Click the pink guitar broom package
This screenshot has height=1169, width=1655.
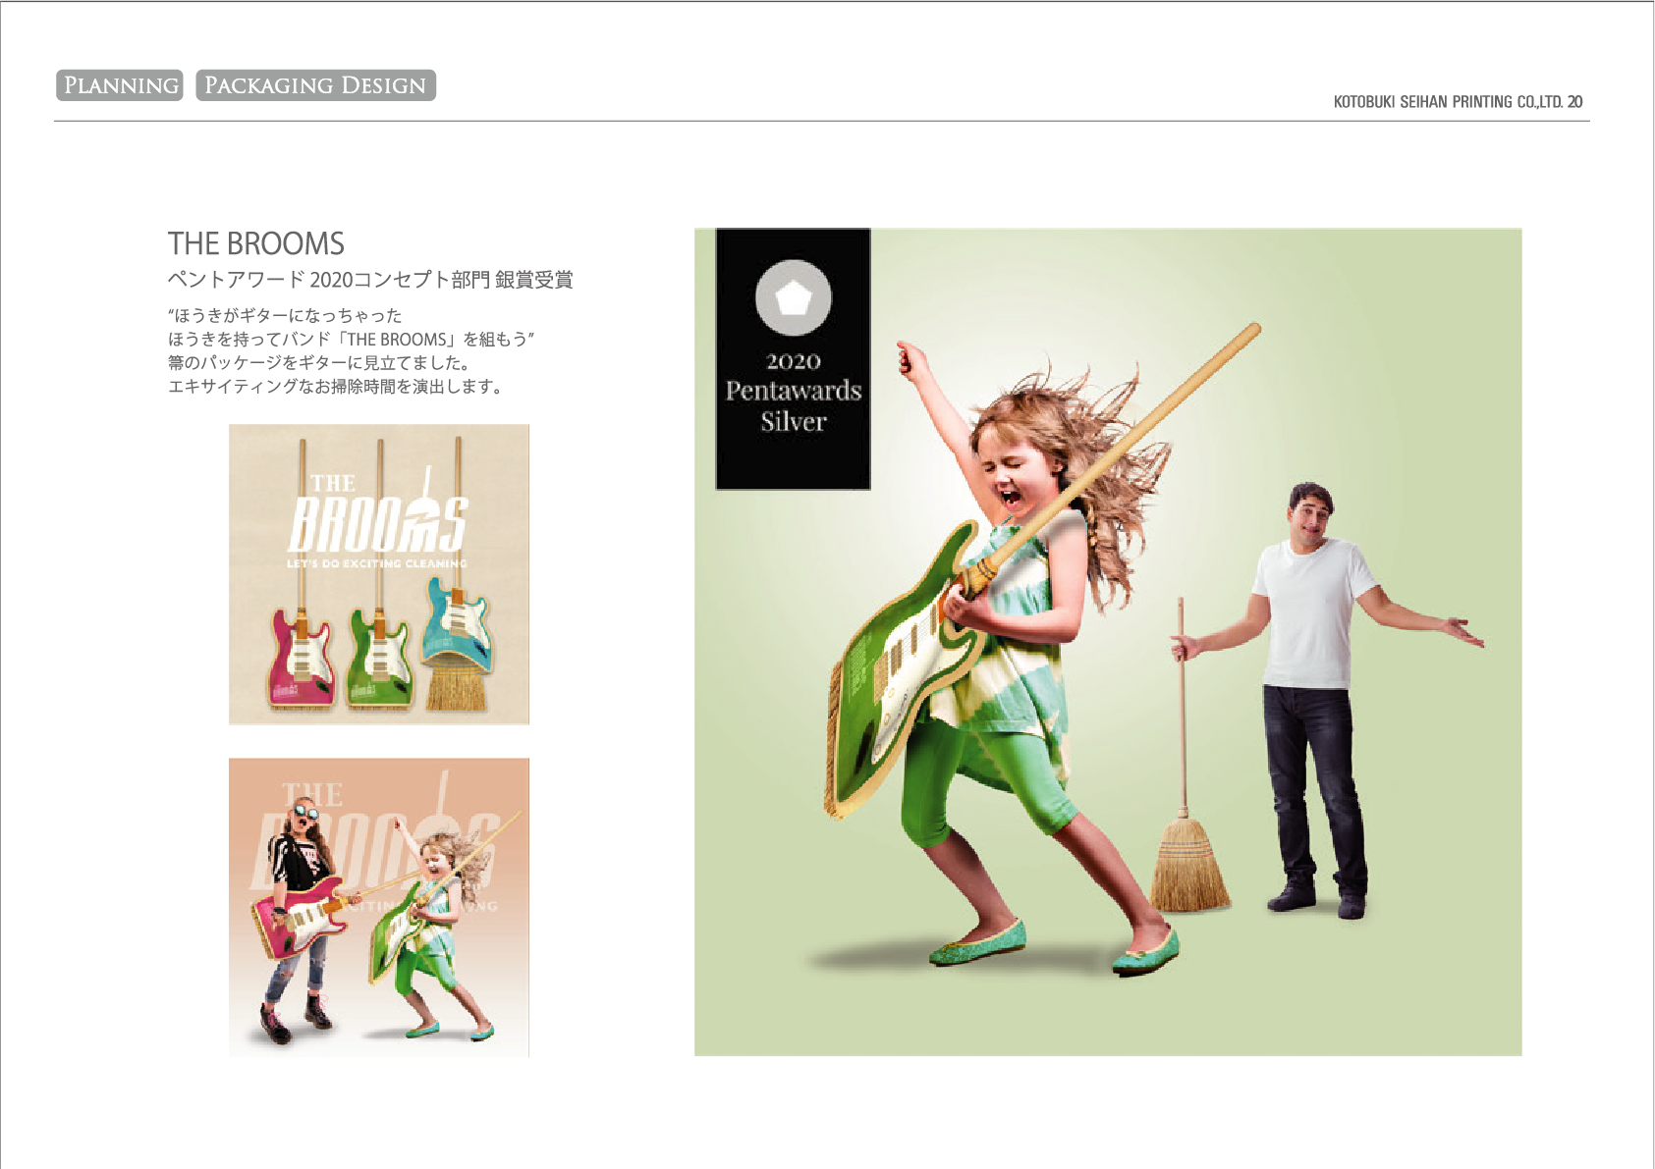point(302,658)
